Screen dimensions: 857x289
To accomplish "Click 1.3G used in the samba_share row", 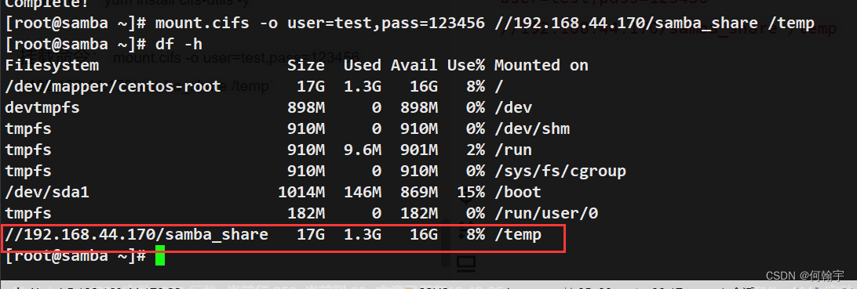I will coord(363,235).
